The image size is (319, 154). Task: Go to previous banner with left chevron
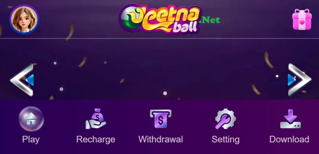[x=22, y=80]
